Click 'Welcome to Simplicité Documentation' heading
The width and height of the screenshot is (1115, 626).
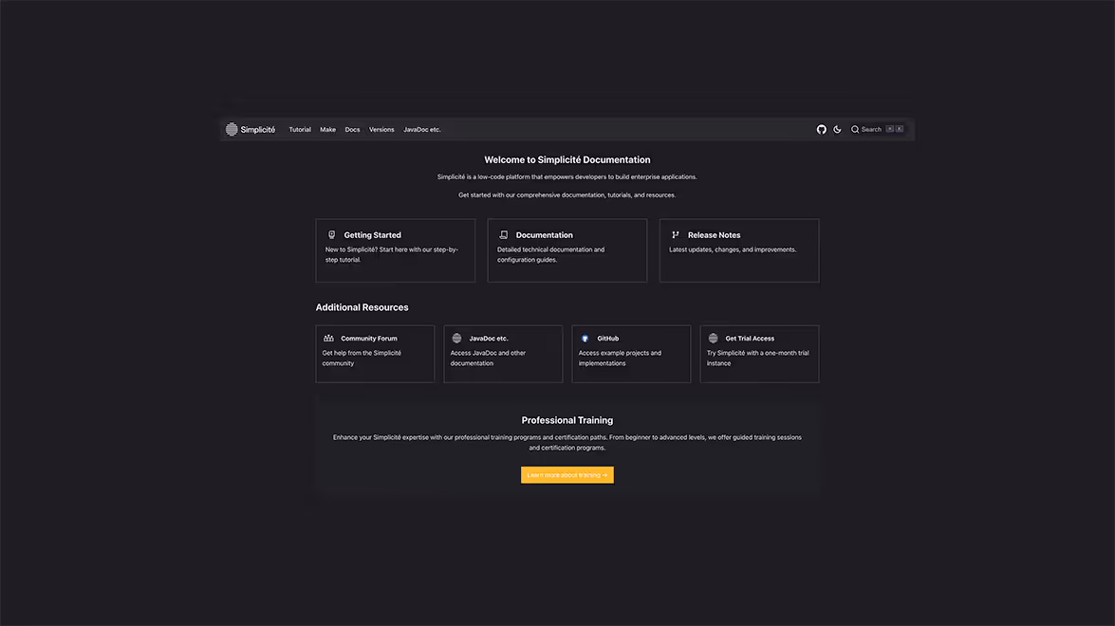(567, 160)
